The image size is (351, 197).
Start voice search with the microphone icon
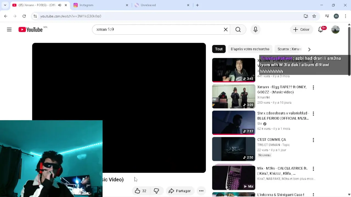[x=256, y=30]
